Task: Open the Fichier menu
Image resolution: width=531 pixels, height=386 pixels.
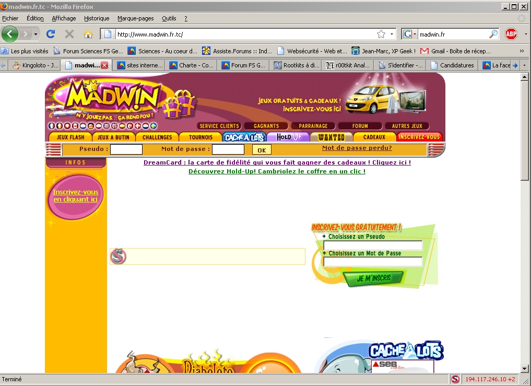Action: tap(10, 18)
